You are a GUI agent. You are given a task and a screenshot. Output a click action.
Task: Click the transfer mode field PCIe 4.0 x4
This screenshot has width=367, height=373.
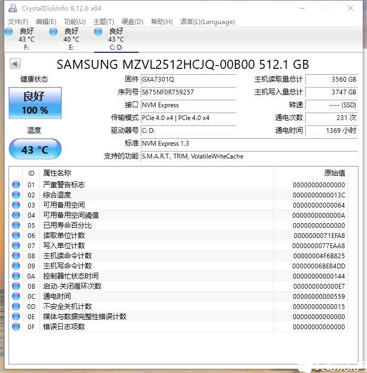tap(188, 118)
